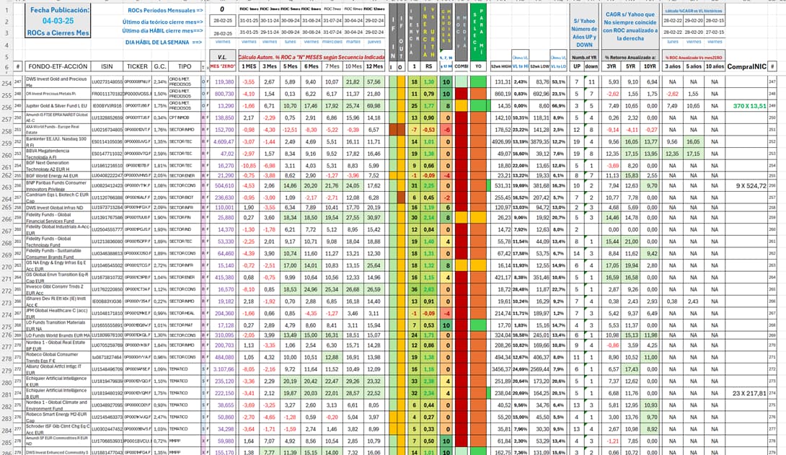Click the MES "ZERO" header cell
Image resolution: width=786 pixels, height=455 pixels.
point(222,66)
